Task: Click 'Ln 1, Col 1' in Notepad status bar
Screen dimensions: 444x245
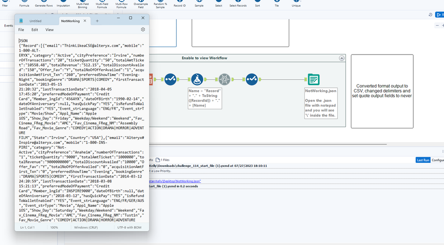Action: click(x=28, y=228)
